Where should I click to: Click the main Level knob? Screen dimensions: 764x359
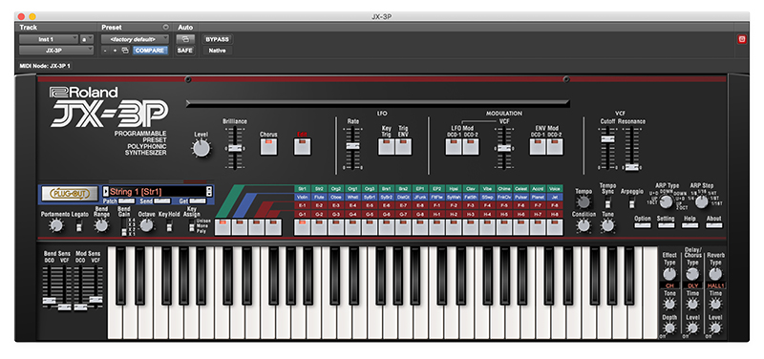[x=201, y=148]
